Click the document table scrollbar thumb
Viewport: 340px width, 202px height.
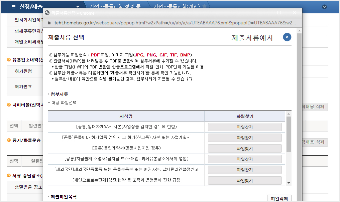[289, 134]
